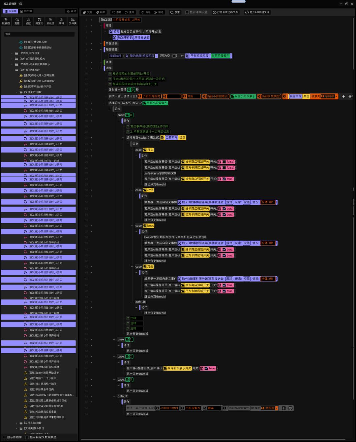Collapse the 文件夹 游戏阶段 folder
356x442 pixels.
12,70
